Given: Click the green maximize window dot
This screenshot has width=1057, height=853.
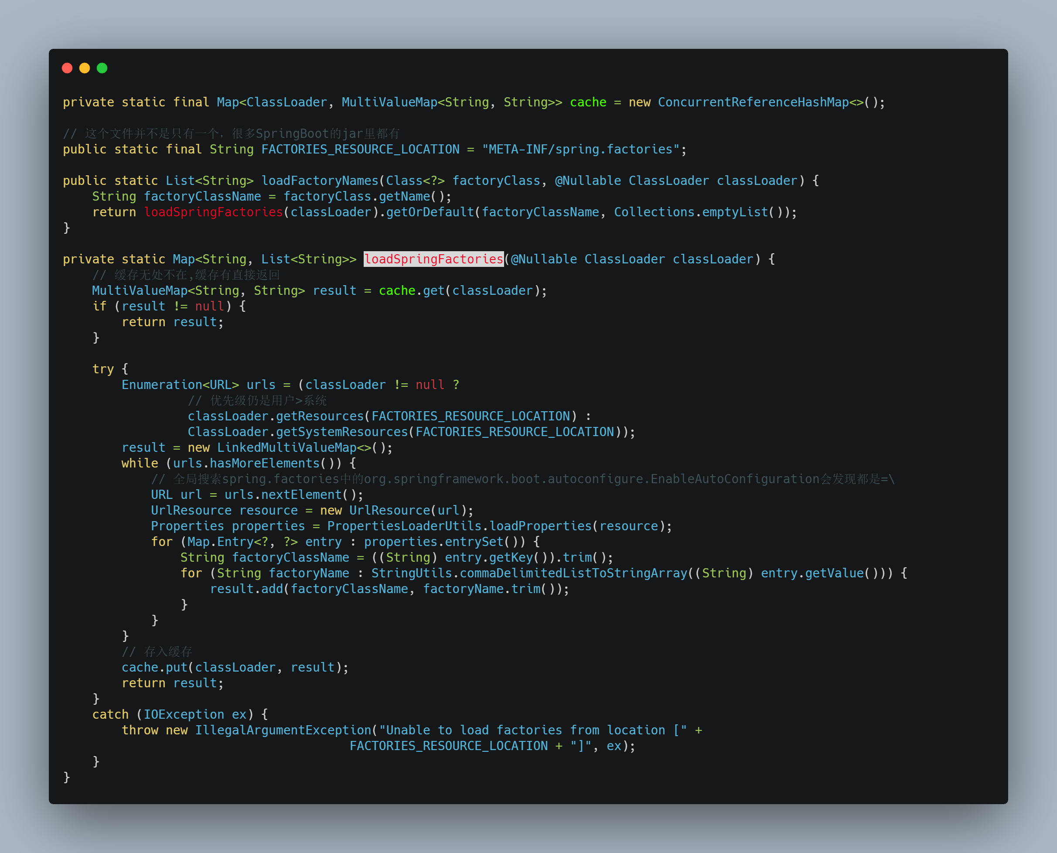Looking at the screenshot, I should tap(102, 68).
